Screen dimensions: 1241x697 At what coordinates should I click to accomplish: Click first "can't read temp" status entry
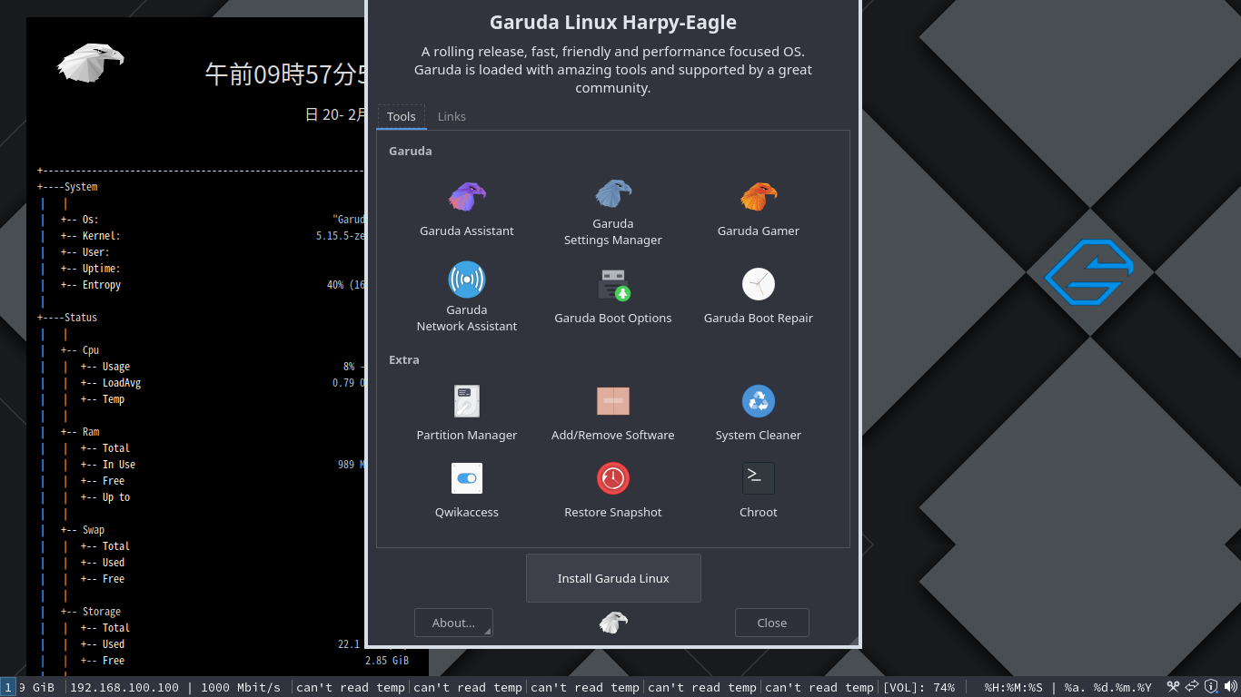pos(351,687)
